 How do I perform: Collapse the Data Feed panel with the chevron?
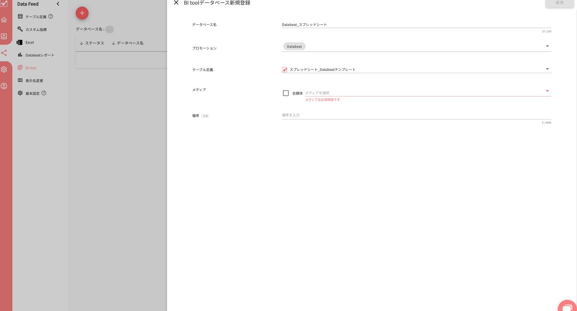pos(58,4)
